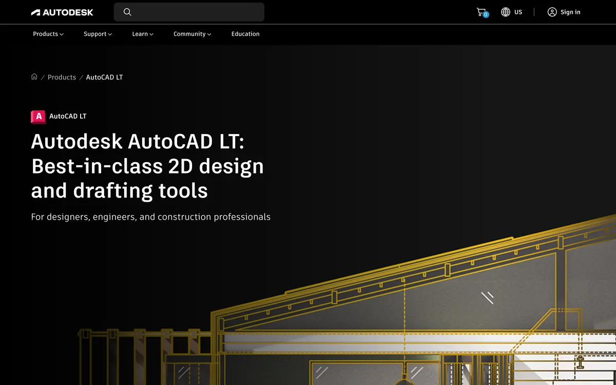Focus the search input field
Screen dimensions: 616x385
[189, 12]
